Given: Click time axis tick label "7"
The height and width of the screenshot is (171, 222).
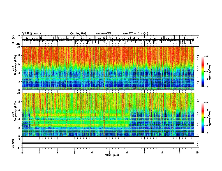Looking at the screenshot, I should tap(144, 153).
